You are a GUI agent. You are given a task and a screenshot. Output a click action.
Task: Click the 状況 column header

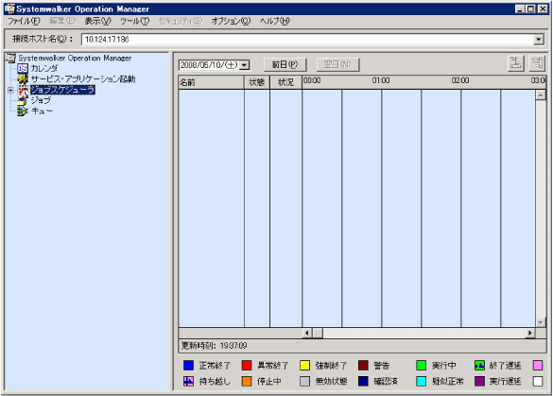[x=285, y=82]
